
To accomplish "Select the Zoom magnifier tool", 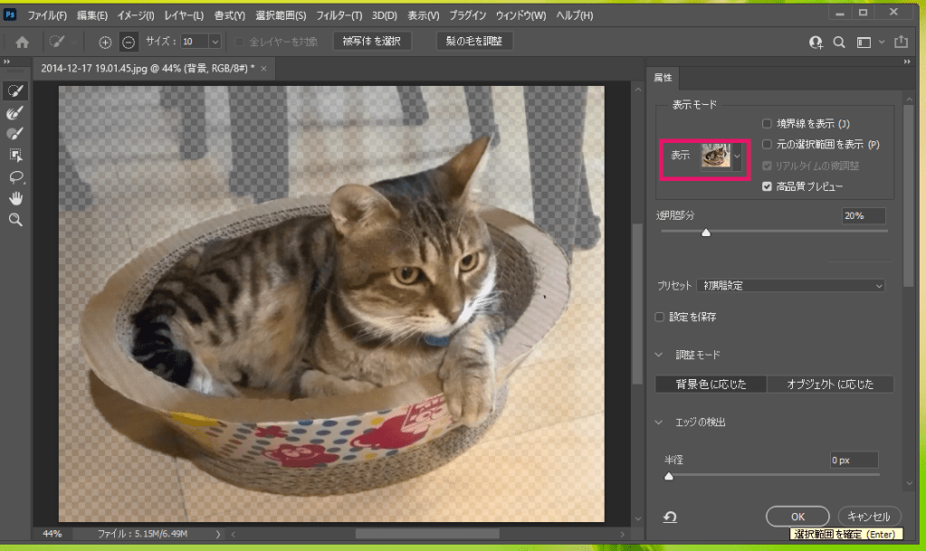I will click(x=15, y=220).
